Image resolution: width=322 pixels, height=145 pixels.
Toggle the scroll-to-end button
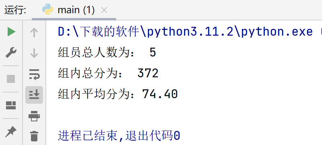(34, 95)
